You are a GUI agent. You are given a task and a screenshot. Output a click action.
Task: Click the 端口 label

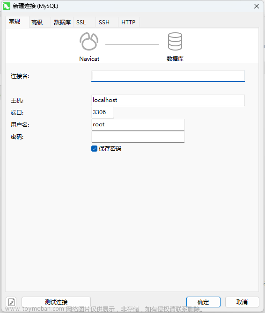pos(17,113)
